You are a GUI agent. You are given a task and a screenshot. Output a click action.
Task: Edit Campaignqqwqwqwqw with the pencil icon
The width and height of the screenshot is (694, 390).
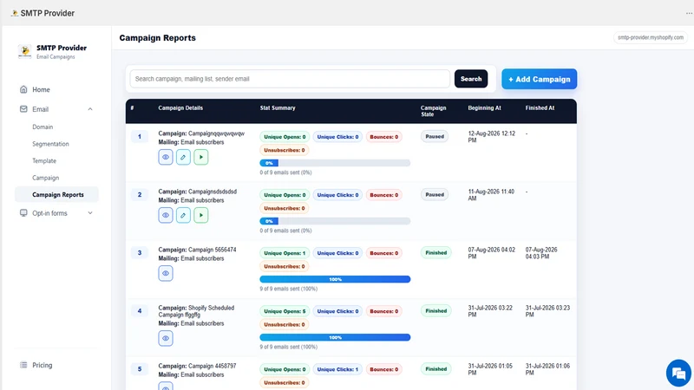[x=183, y=157]
